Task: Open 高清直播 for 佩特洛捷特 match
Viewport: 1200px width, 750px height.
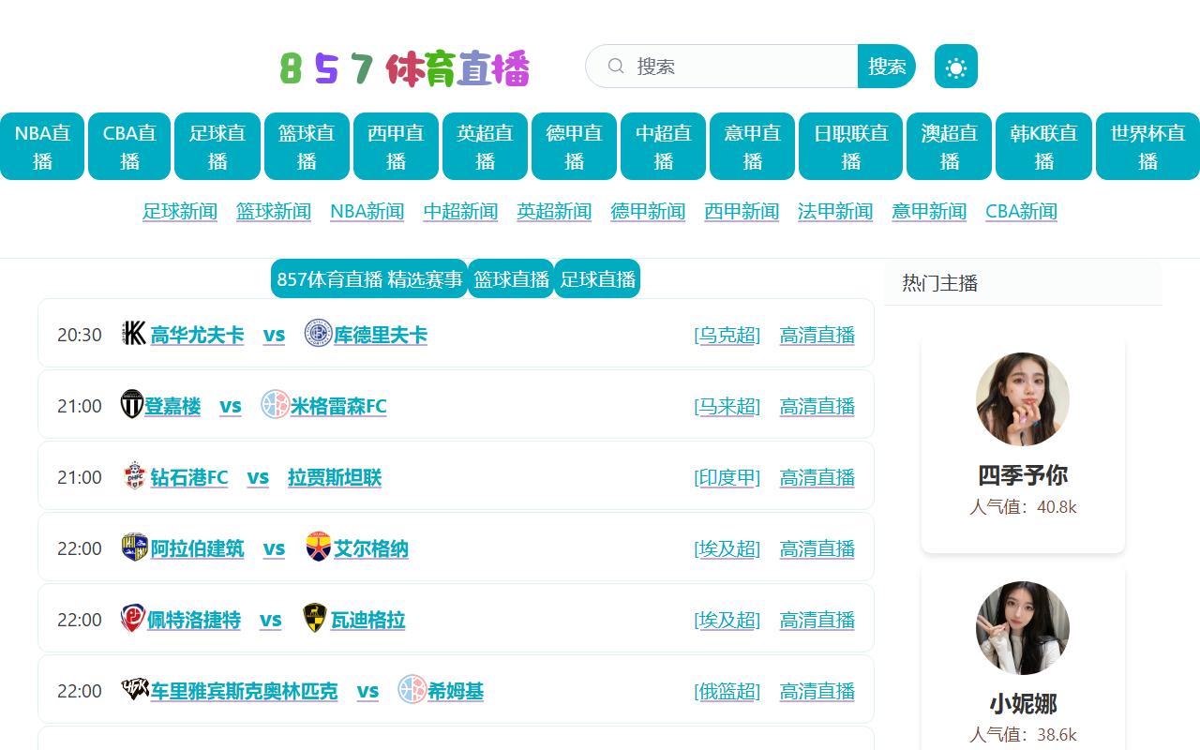Action: click(817, 620)
